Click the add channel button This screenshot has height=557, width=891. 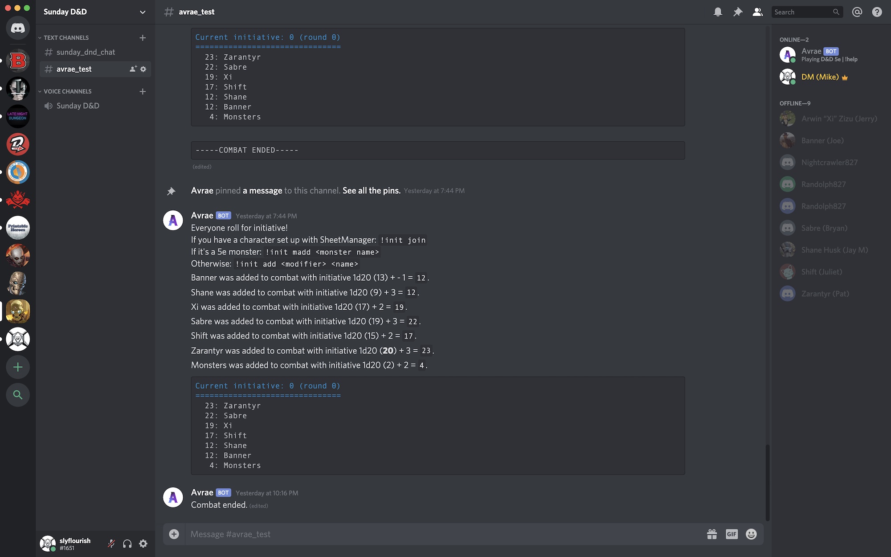click(143, 37)
